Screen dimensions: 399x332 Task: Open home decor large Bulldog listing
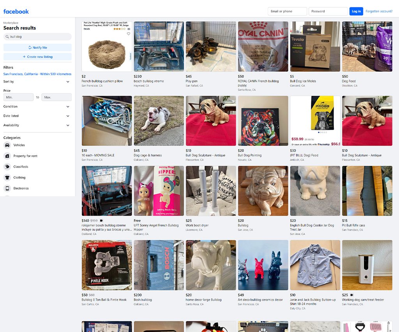(x=211, y=265)
